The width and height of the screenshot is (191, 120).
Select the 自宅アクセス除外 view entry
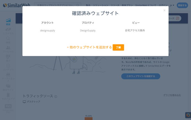(135, 30)
